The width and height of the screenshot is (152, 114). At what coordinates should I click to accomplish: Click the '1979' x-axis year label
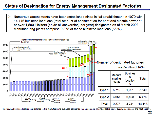pos(10,95)
